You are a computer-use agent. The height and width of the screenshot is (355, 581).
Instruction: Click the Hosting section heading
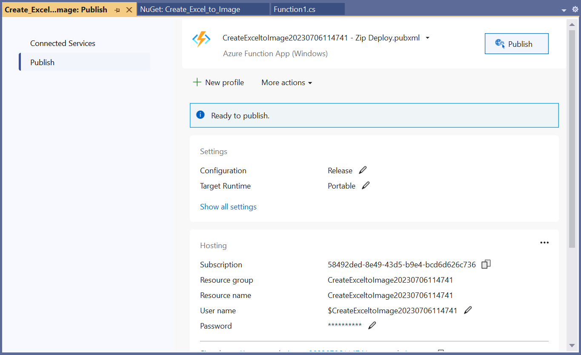point(213,245)
